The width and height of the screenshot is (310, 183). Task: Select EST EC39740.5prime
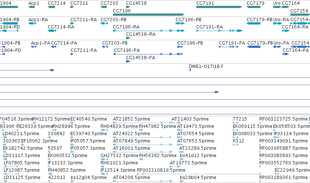pyautogui.click(x=89, y=134)
